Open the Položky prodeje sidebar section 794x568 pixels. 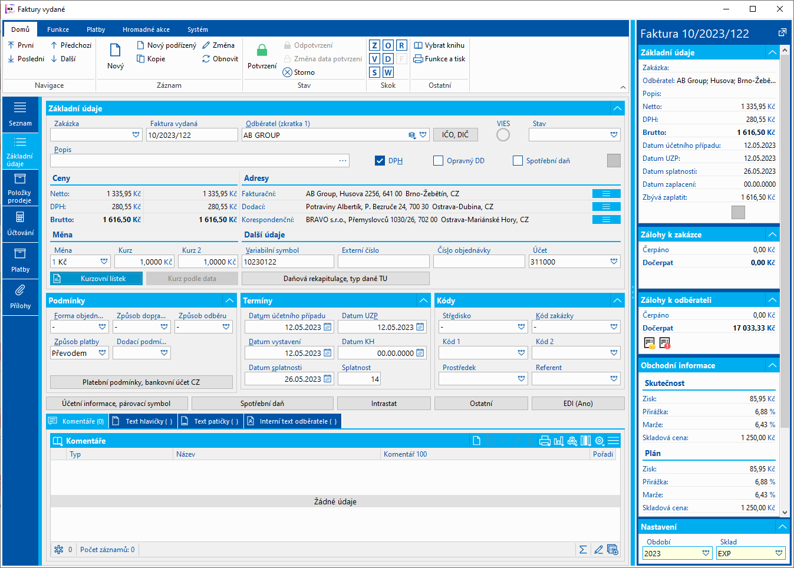pos(20,187)
